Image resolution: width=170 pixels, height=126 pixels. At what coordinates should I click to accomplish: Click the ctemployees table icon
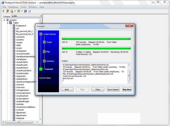point(14,59)
